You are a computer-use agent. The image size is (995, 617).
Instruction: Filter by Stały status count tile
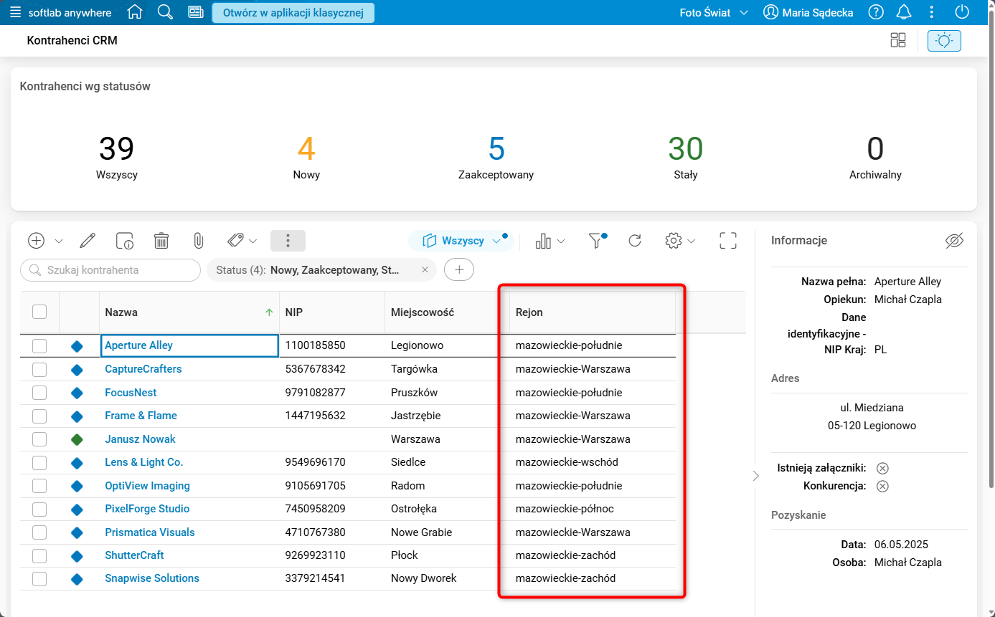686,157
